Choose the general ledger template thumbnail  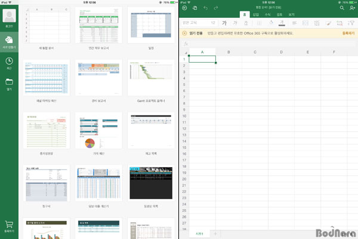coord(47,130)
